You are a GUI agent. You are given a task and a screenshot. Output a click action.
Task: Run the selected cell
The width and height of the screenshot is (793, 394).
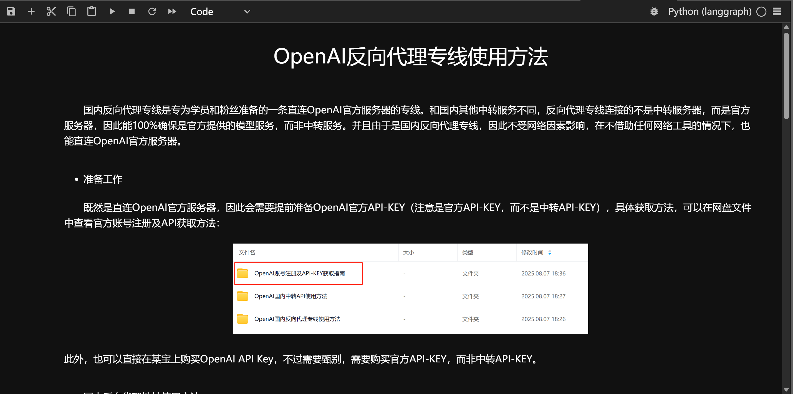point(112,12)
